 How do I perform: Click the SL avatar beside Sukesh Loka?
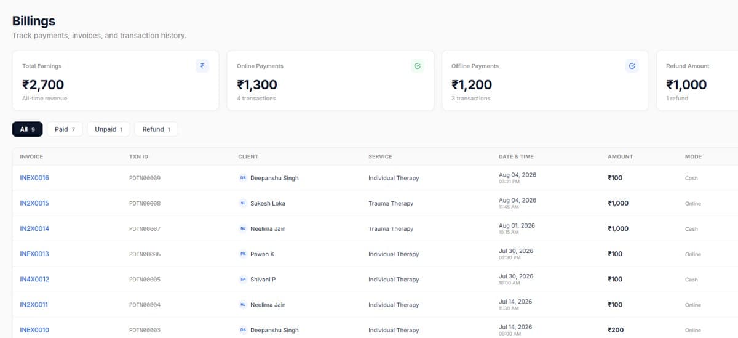(x=243, y=203)
